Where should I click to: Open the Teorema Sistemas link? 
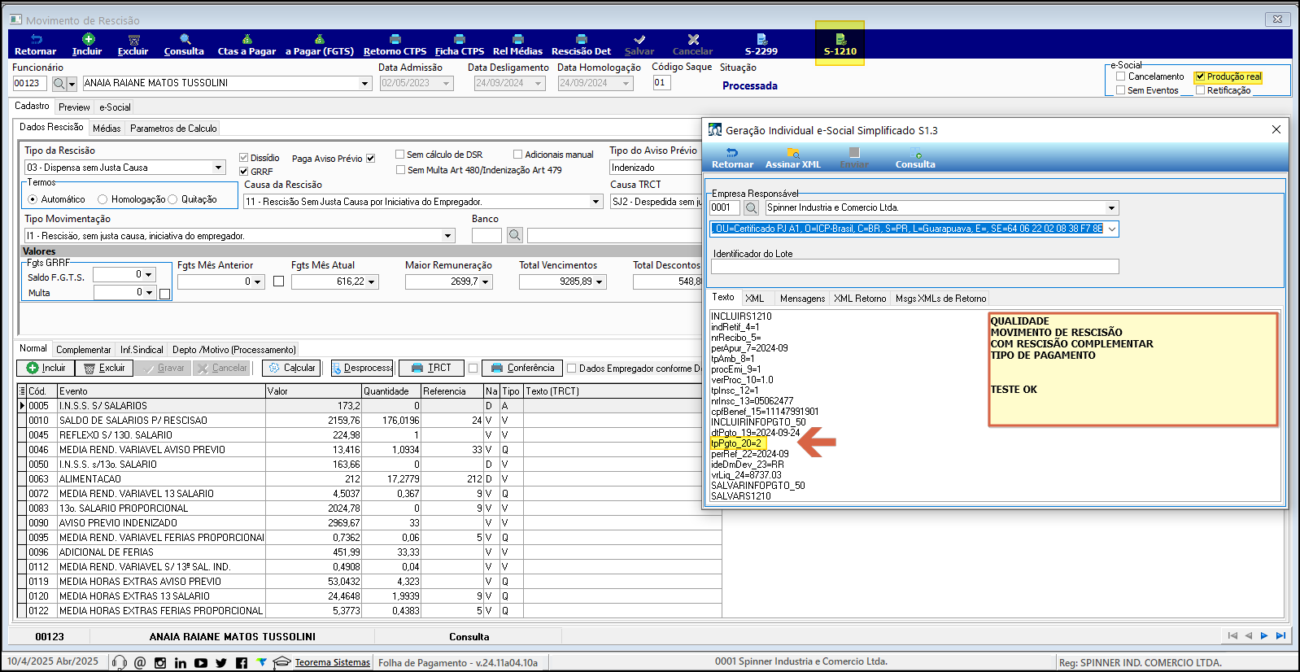pyautogui.click(x=332, y=662)
